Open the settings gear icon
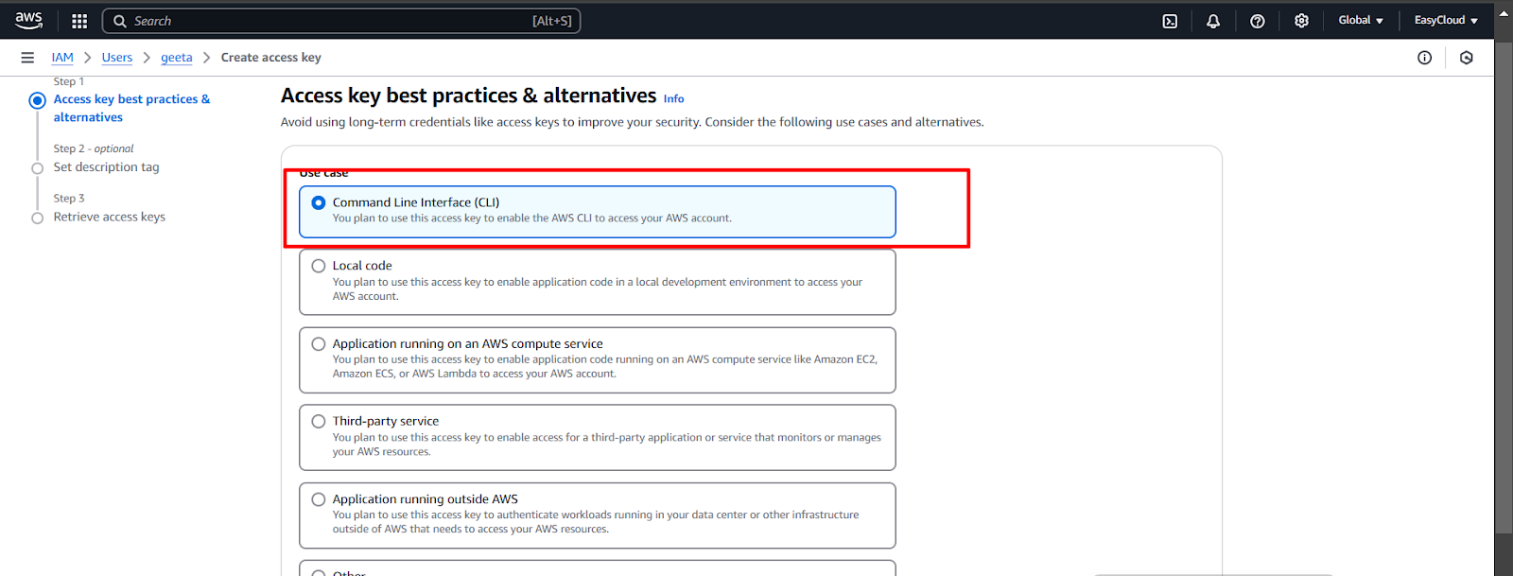This screenshot has width=1513, height=576. (x=1301, y=21)
